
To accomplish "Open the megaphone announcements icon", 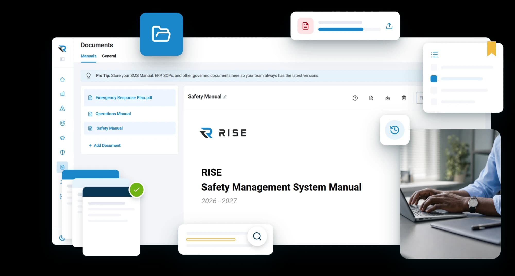I will (x=62, y=138).
